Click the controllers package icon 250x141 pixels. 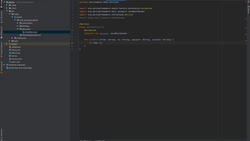[x=21, y=23]
